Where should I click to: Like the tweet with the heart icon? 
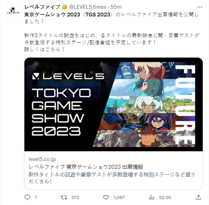pyautogui.click(x=106, y=197)
